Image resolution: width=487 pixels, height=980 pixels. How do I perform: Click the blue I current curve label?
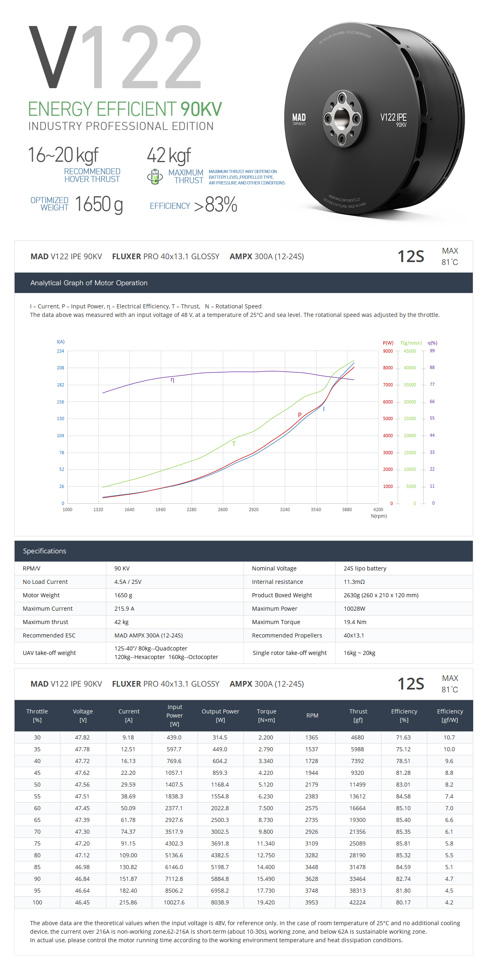click(324, 409)
